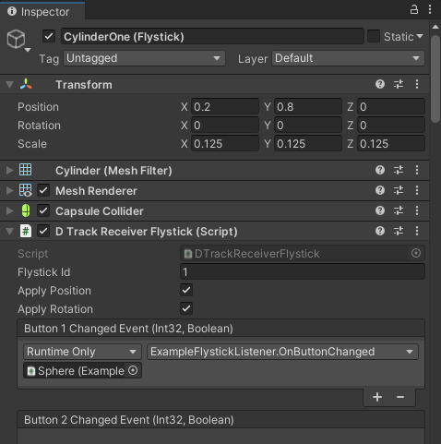This screenshot has width=441, height=444.
Task: Click Rotation X field
Action: [225, 126]
